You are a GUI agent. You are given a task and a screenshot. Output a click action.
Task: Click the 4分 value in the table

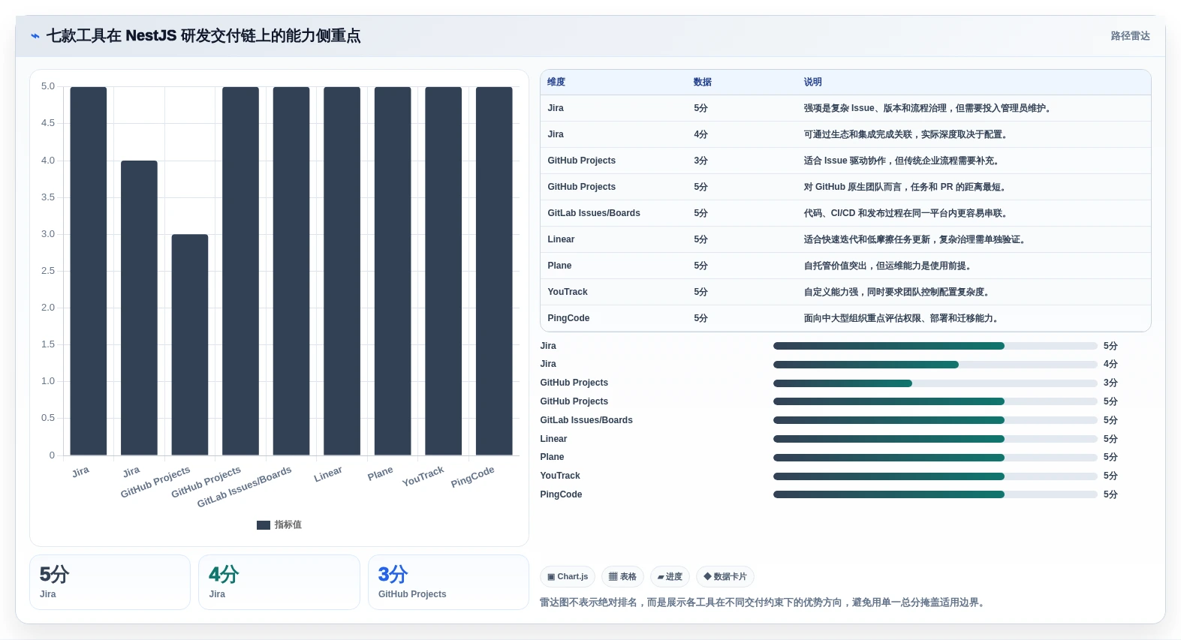(700, 134)
